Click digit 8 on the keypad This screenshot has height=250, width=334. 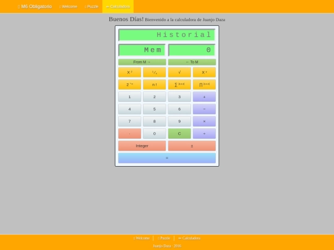pos(155,122)
